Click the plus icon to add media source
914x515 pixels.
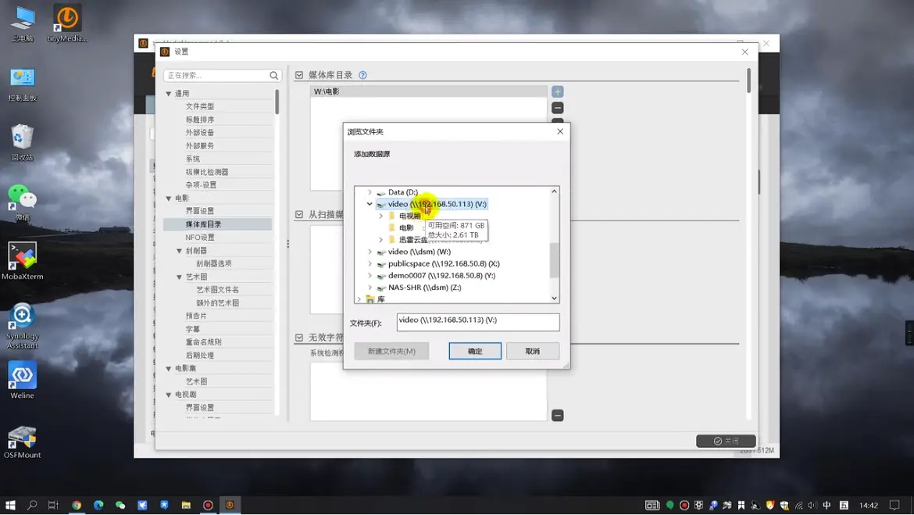[557, 92]
